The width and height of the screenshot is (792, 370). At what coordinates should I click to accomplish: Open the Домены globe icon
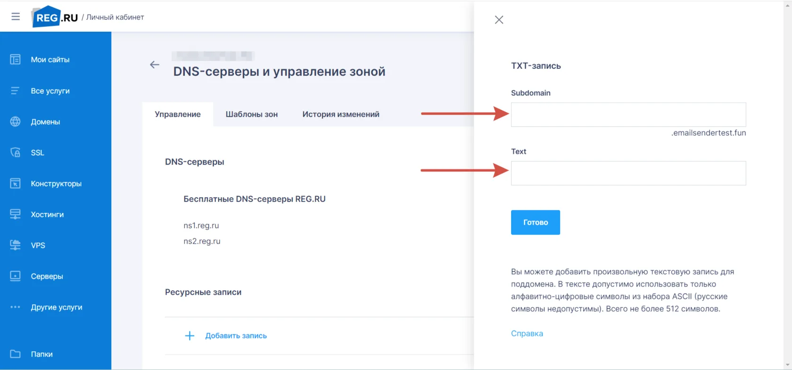coord(15,122)
